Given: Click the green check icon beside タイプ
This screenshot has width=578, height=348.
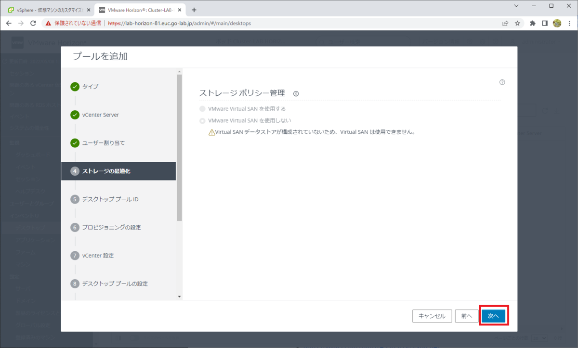Looking at the screenshot, I should pyautogui.click(x=75, y=87).
